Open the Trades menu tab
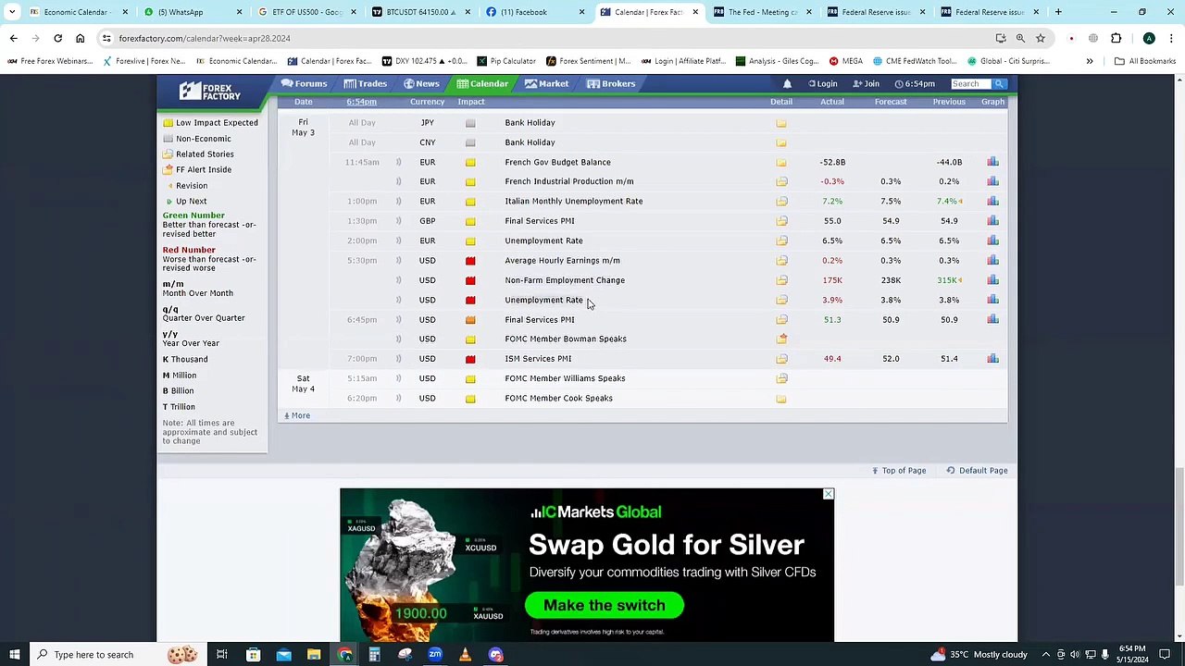The width and height of the screenshot is (1185, 666). tap(366, 83)
